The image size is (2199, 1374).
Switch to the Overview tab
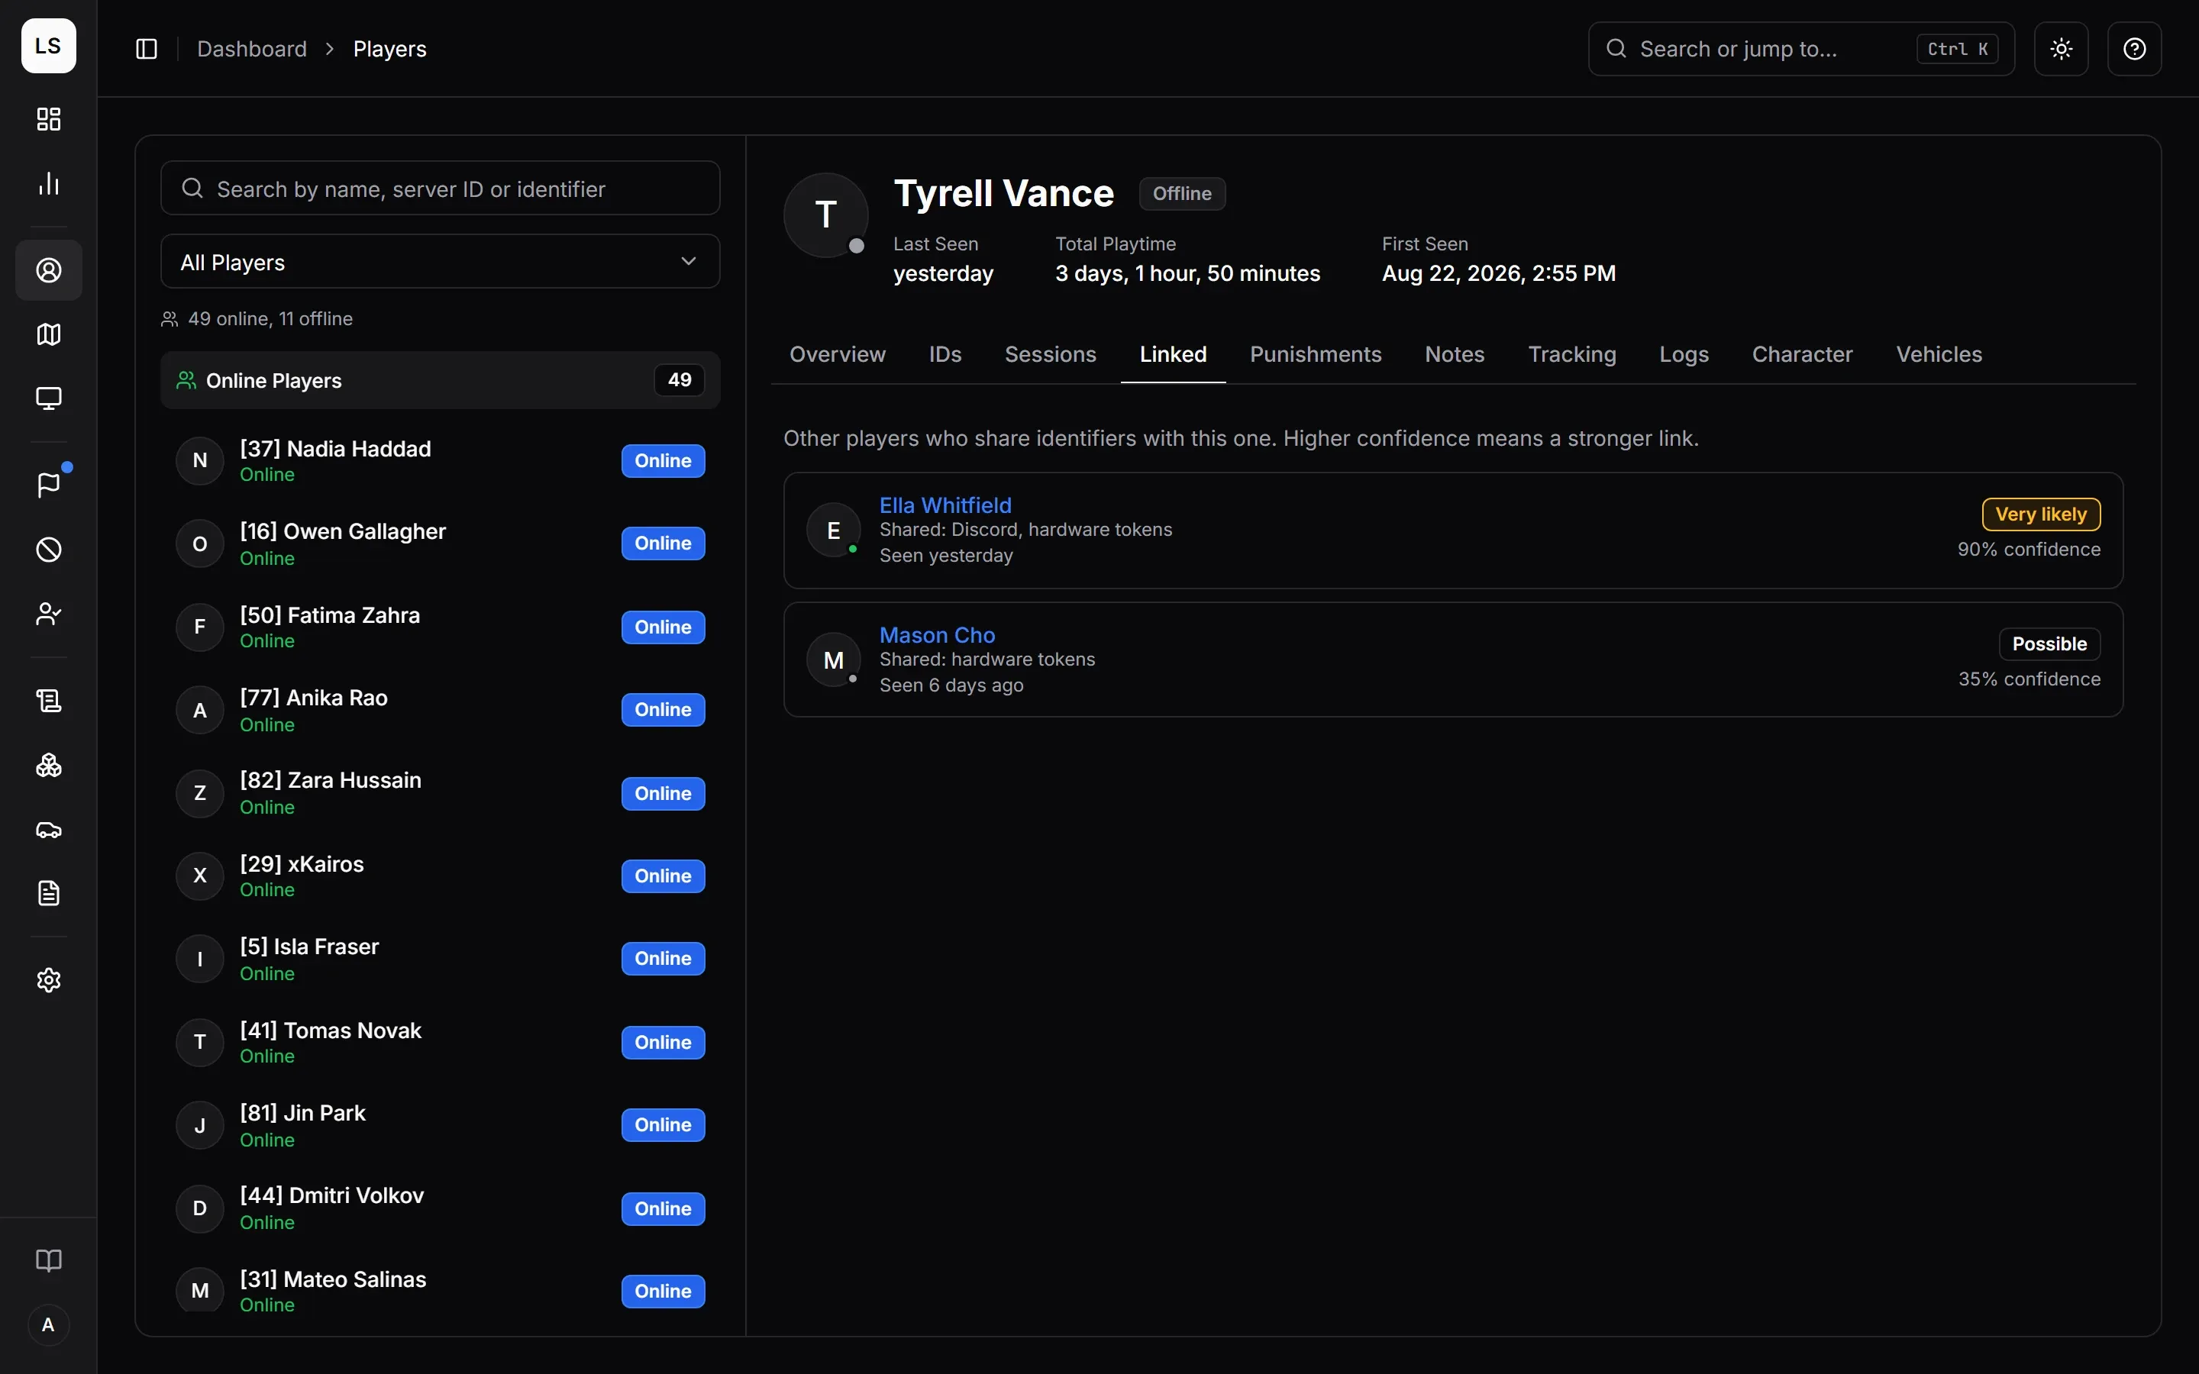[837, 354]
